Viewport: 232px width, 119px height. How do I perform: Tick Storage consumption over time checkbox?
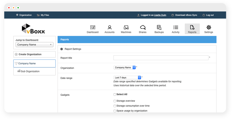point(115,106)
